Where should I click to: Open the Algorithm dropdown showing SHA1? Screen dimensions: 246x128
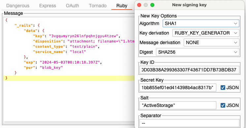[x=201, y=23]
